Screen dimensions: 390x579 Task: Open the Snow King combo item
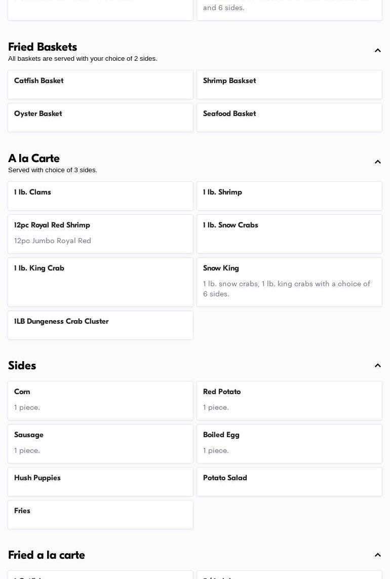pyautogui.click(x=289, y=282)
